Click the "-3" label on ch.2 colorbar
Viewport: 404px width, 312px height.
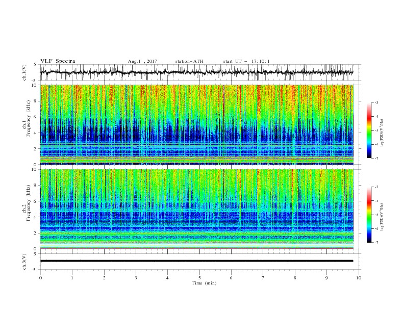click(x=376, y=187)
